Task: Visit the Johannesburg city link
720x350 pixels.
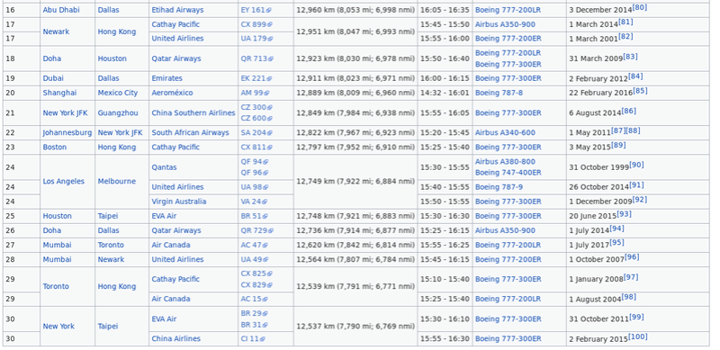Action: (67, 133)
